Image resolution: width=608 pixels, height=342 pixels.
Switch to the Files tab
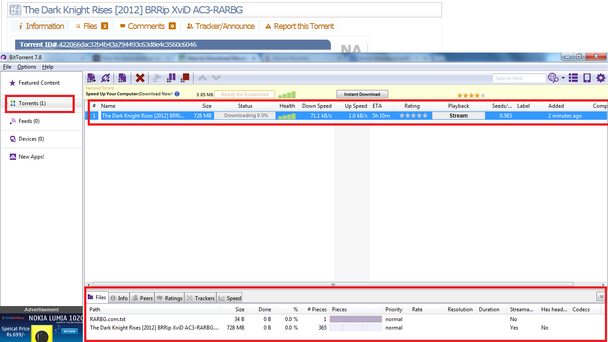pyautogui.click(x=97, y=297)
